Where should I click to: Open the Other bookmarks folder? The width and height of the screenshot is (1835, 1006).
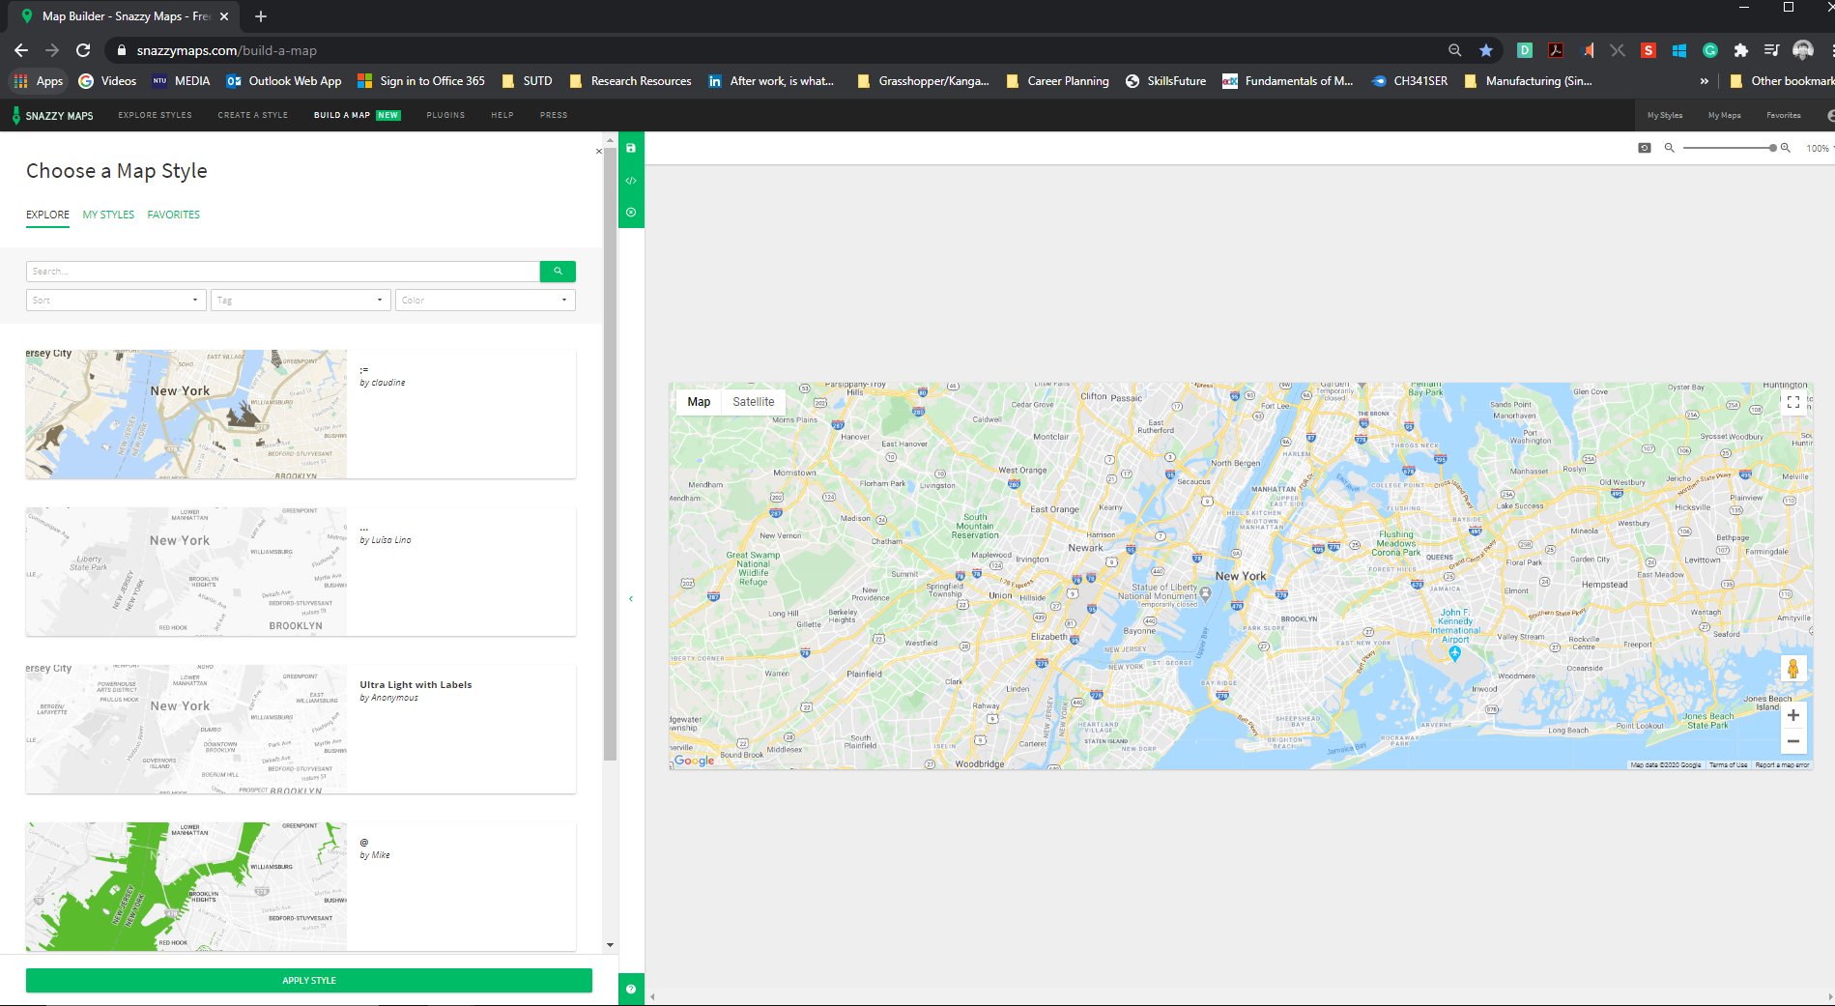[1782, 81]
